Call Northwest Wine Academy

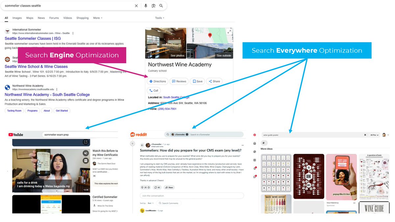point(154,90)
